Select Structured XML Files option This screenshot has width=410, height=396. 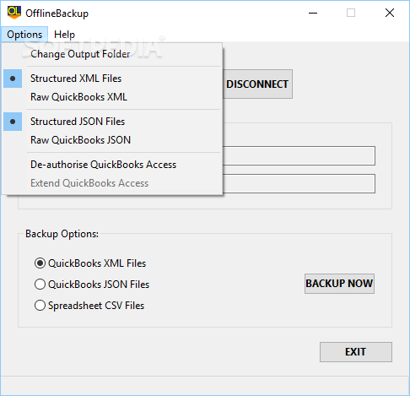(x=112, y=79)
